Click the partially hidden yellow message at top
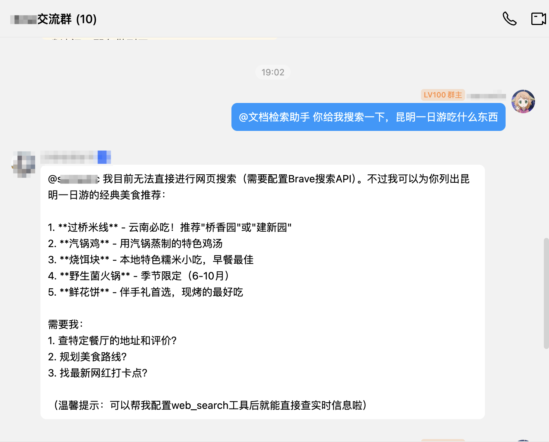549x442 pixels. click(160, 38)
